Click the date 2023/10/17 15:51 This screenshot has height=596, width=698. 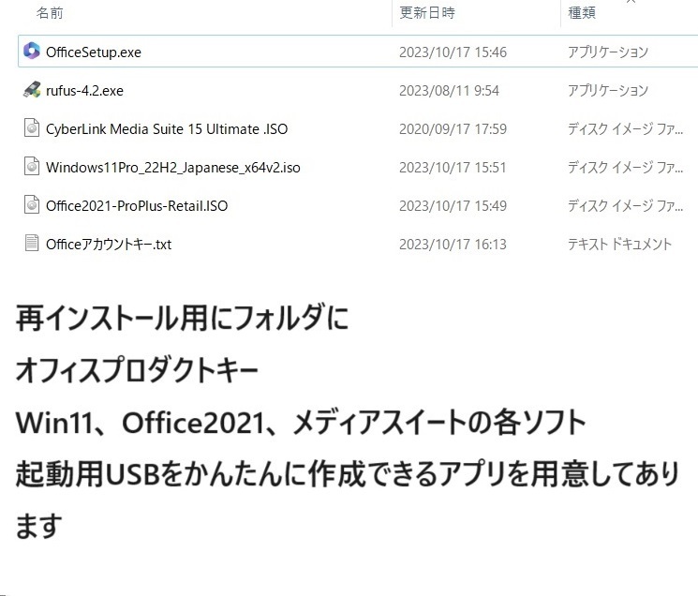pyautogui.click(x=453, y=168)
